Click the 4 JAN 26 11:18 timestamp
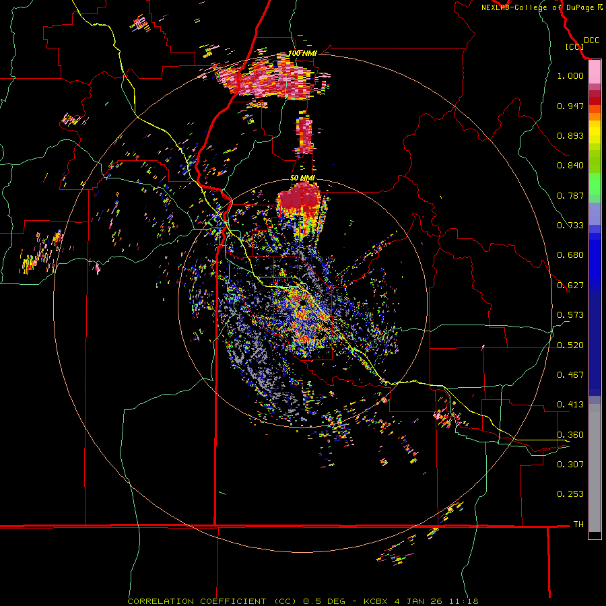Image resolution: width=606 pixels, height=606 pixels. pos(436,601)
